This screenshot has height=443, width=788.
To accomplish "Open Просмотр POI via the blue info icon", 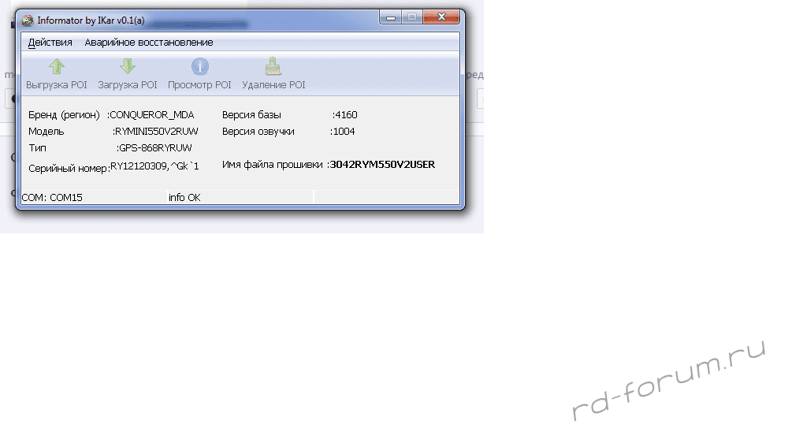I will click(200, 67).
